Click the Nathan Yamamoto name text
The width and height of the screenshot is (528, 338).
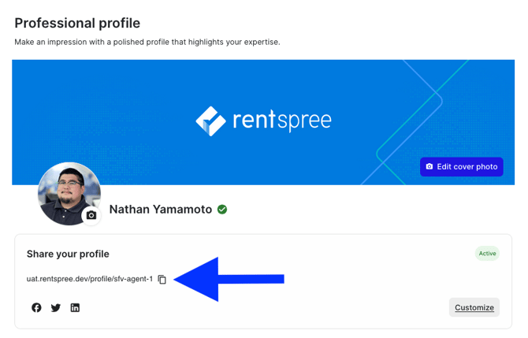pos(161,210)
